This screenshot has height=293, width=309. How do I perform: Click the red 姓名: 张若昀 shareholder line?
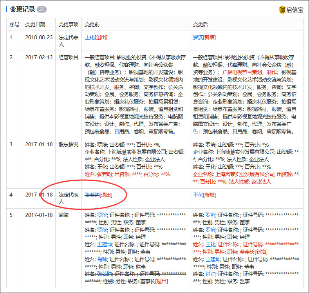pos(127,174)
